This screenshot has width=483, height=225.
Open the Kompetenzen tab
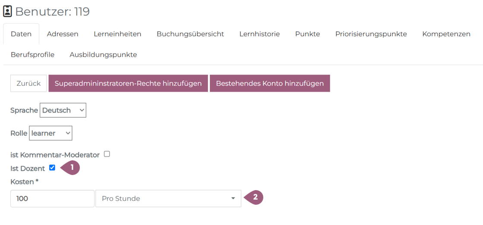446,34
